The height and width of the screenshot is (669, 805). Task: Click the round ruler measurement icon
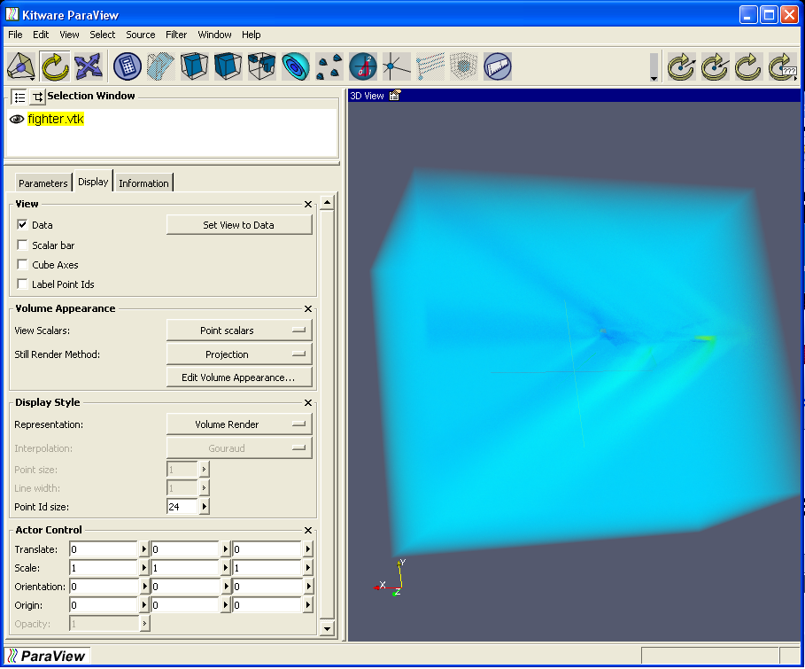(x=498, y=66)
